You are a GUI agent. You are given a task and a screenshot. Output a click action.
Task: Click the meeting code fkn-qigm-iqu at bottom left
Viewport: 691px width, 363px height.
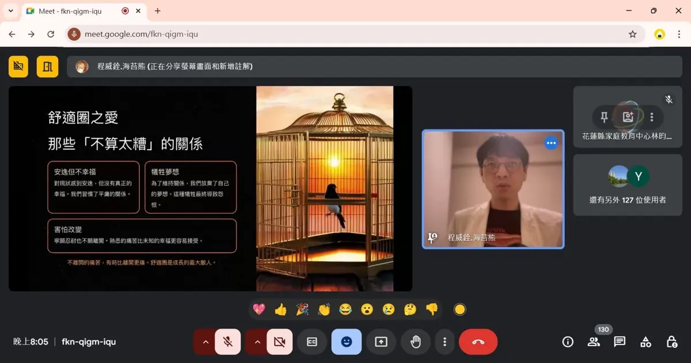click(89, 342)
